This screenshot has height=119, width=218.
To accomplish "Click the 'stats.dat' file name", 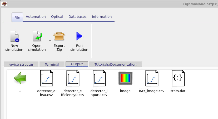I will click(x=178, y=91).
